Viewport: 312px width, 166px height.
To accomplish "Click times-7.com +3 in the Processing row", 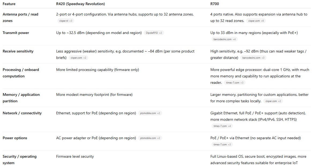I will [x=235, y=83].
